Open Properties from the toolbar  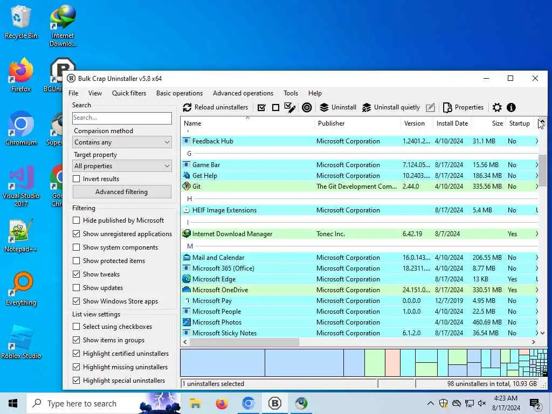[x=463, y=107]
